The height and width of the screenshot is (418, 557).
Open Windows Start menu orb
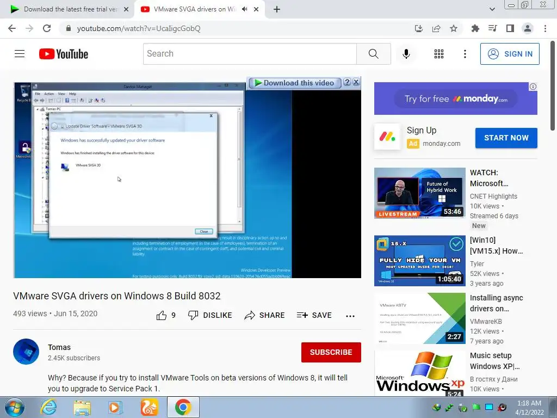[x=15, y=407]
